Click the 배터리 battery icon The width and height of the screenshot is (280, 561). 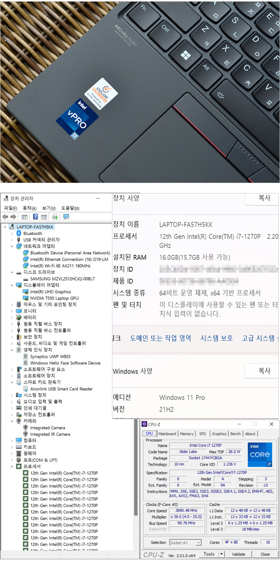click(x=19, y=317)
